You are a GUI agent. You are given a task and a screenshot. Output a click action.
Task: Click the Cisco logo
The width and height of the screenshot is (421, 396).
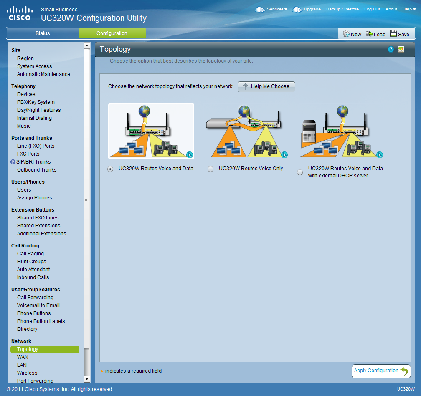coord(20,13)
